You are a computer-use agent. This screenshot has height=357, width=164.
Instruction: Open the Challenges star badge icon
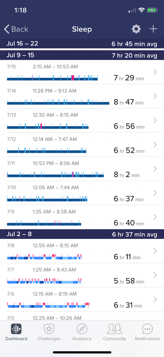pyautogui.click(x=49, y=329)
